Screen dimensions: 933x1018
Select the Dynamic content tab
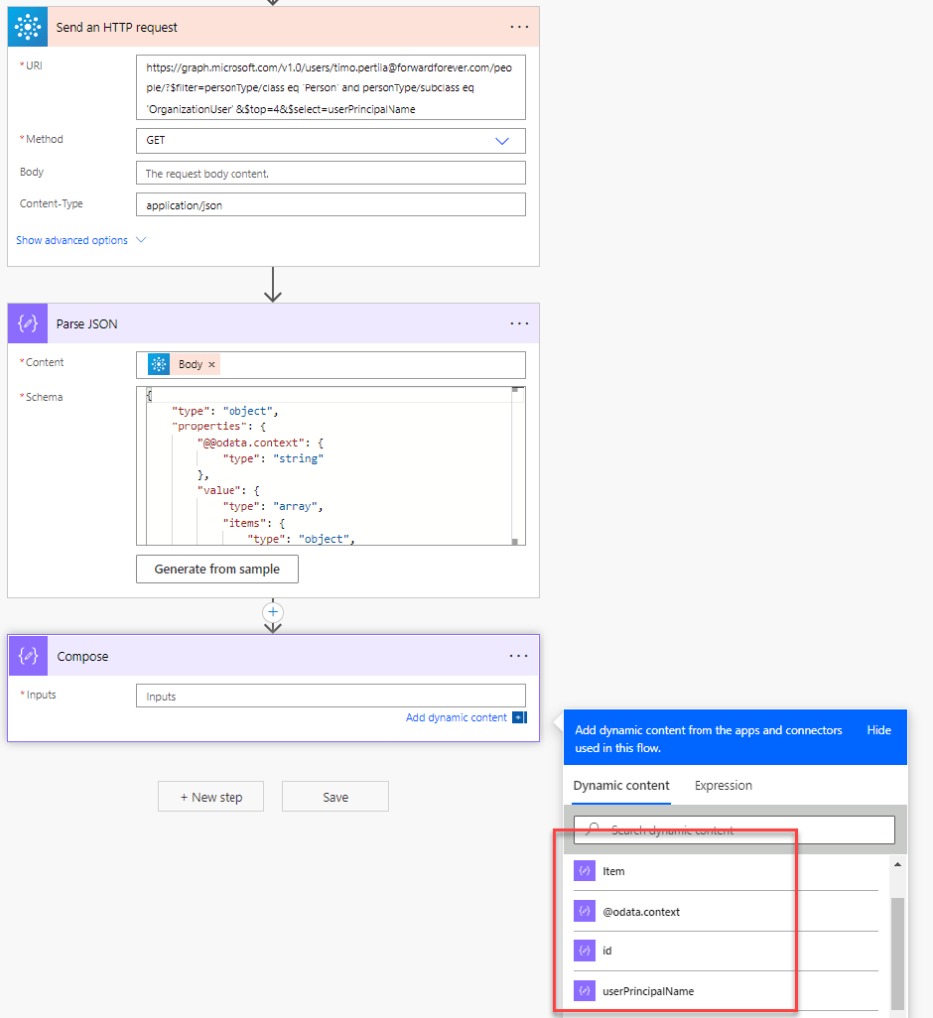coord(621,785)
